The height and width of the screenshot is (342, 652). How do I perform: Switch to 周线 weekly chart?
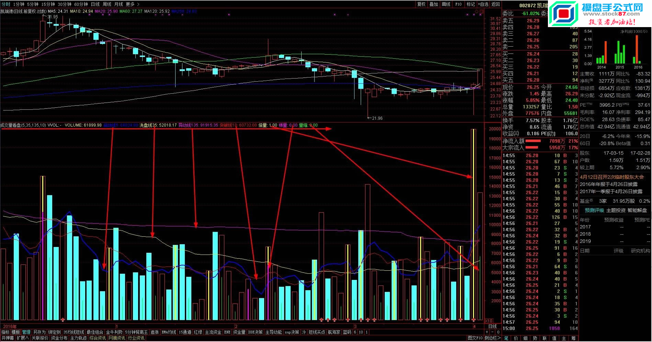[107, 4]
